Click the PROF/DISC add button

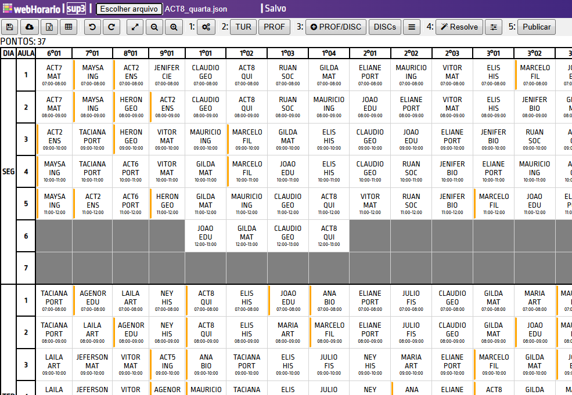point(336,27)
